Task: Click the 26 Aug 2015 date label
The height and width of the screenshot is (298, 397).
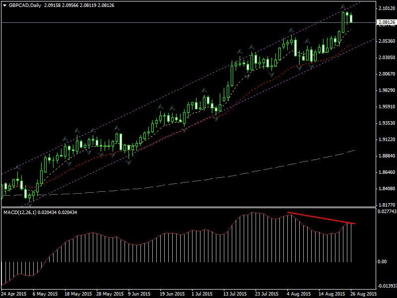Action: click(x=363, y=294)
